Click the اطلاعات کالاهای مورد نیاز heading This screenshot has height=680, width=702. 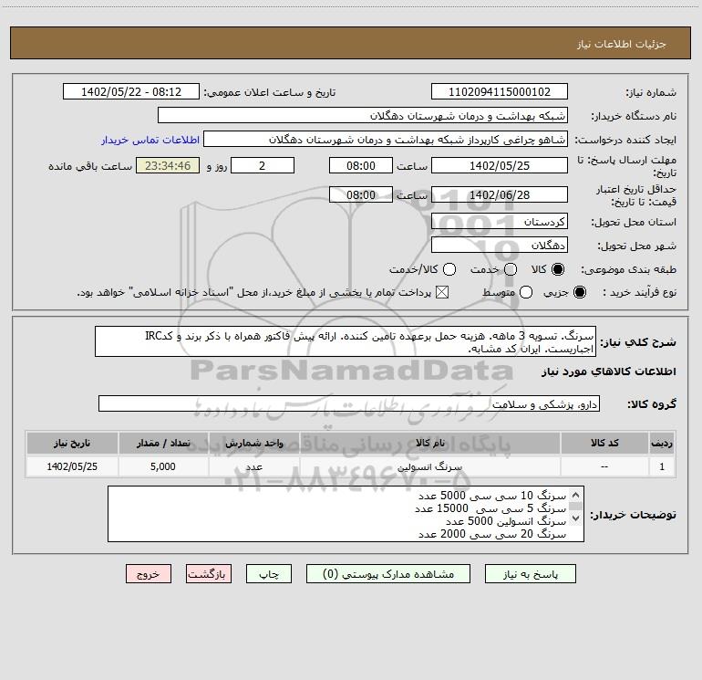point(608,371)
